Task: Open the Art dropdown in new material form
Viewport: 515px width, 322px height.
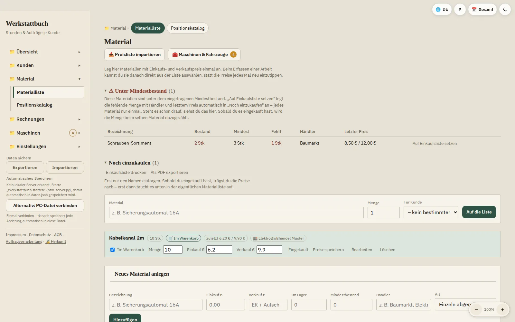Action: [x=465, y=304]
